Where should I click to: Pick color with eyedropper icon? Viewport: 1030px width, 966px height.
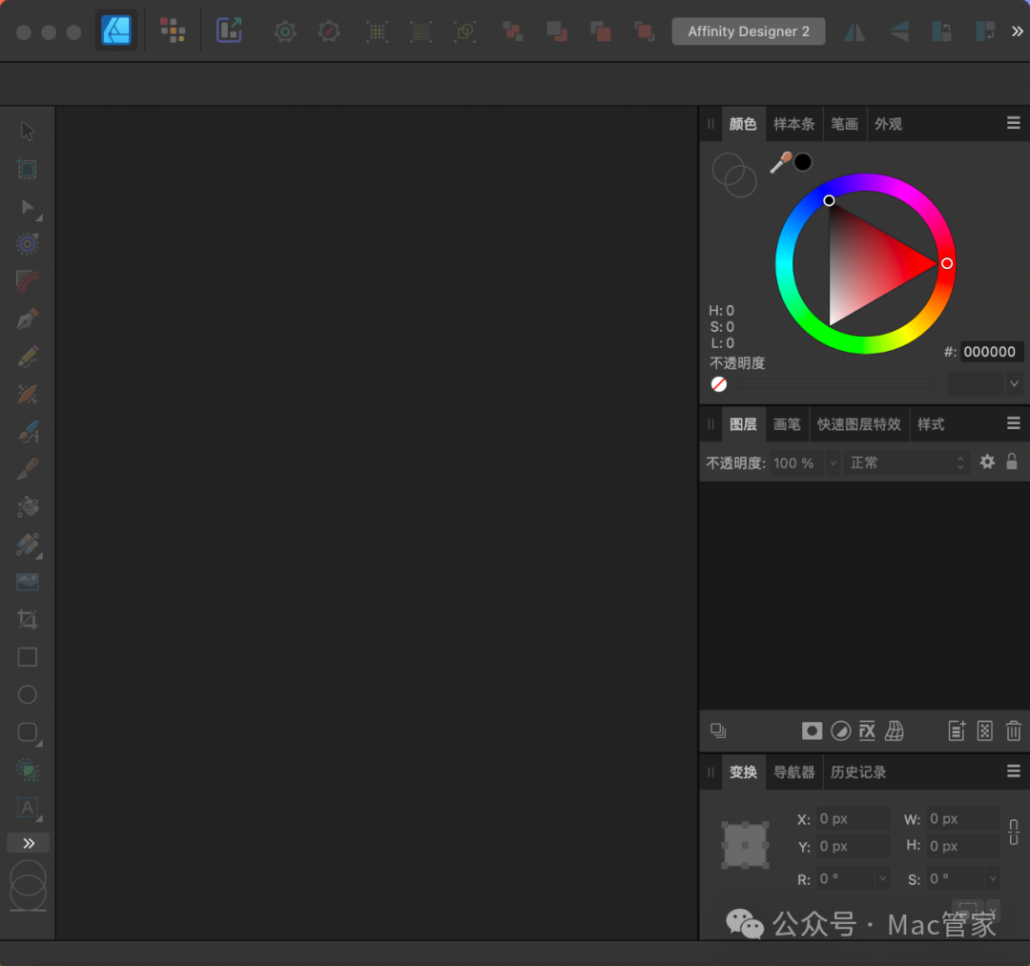pyautogui.click(x=780, y=162)
